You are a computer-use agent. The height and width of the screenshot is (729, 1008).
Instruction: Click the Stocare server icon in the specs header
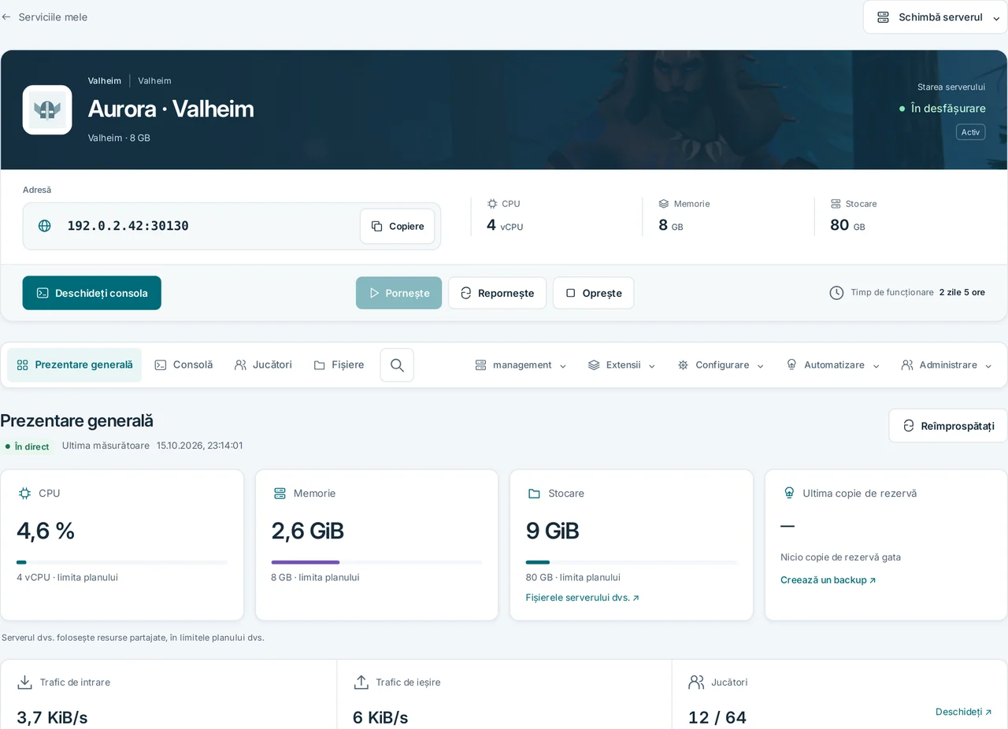(836, 203)
